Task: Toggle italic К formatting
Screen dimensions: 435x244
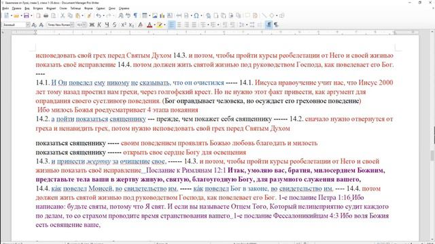Action: (99, 25)
